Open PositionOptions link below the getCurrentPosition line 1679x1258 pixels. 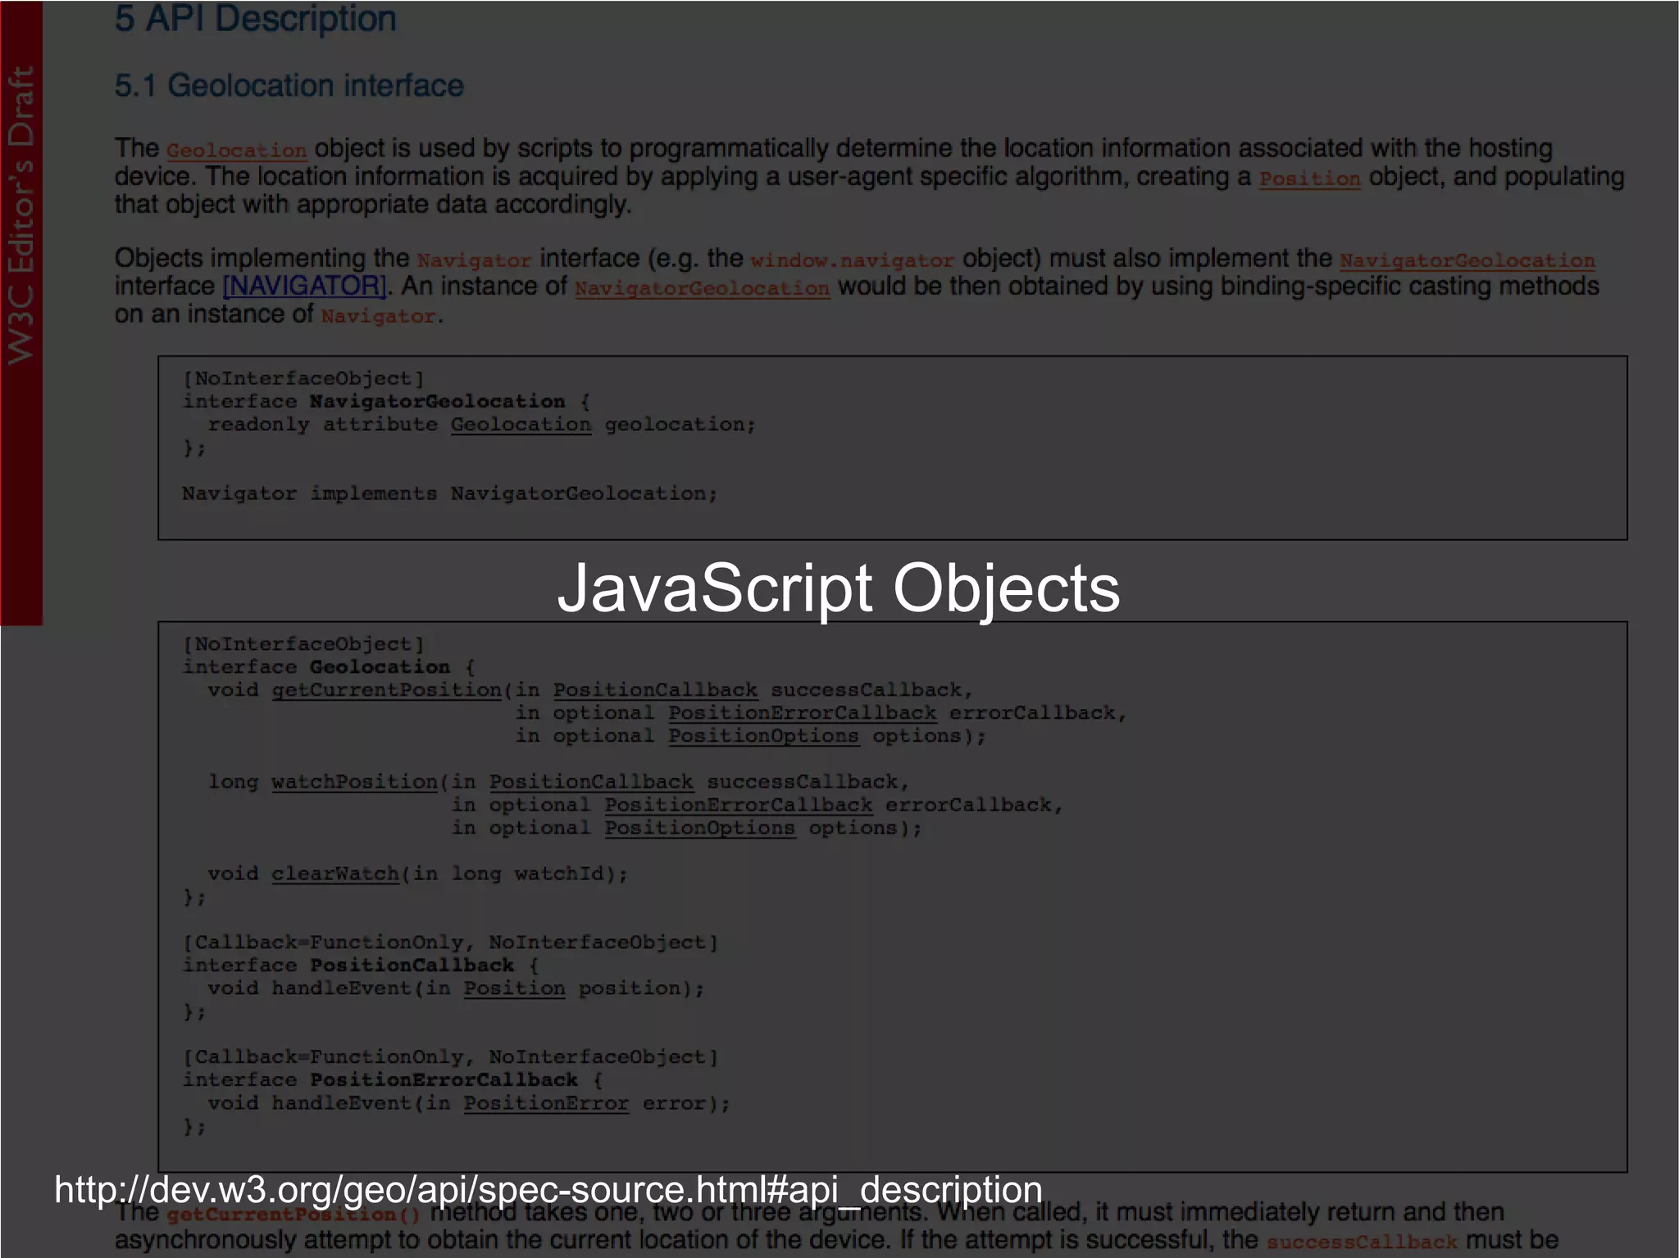[x=763, y=736]
